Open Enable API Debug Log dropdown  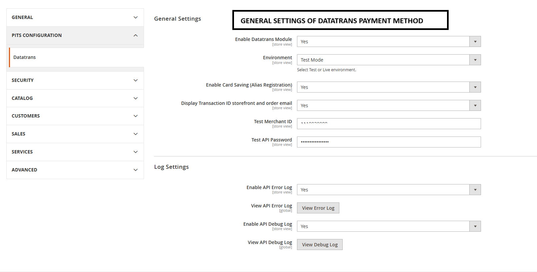tap(389, 226)
